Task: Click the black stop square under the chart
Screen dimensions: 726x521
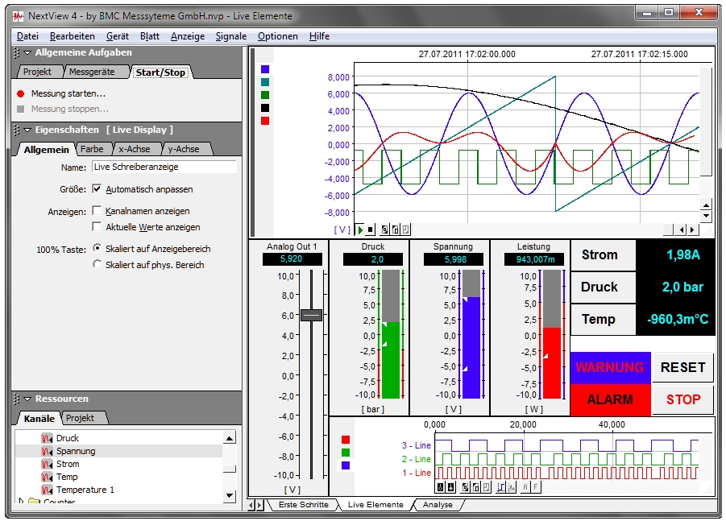Action: click(x=370, y=229)
